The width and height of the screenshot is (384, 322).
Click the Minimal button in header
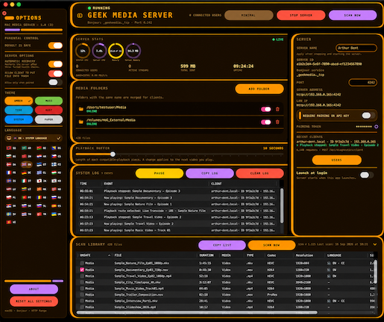(248, 15)
